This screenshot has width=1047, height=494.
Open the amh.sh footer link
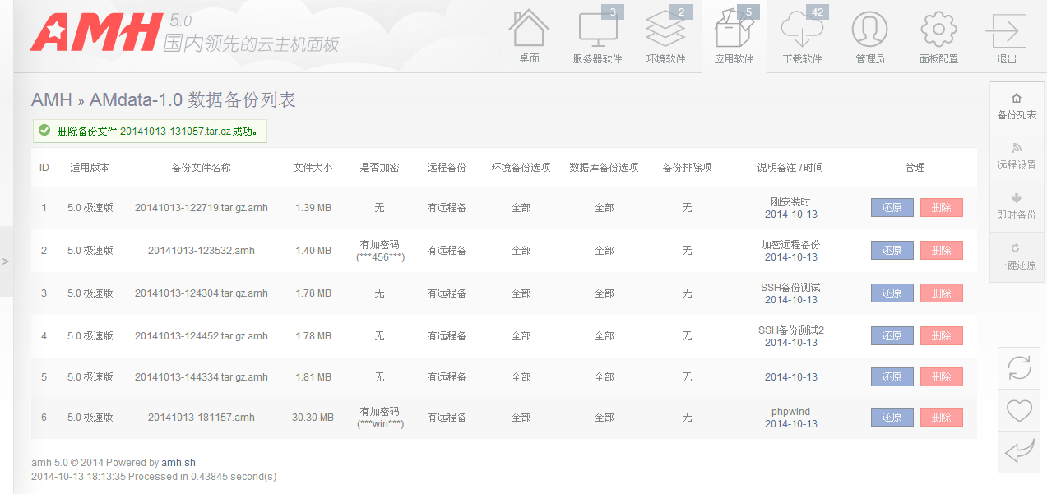coord(178,463)
